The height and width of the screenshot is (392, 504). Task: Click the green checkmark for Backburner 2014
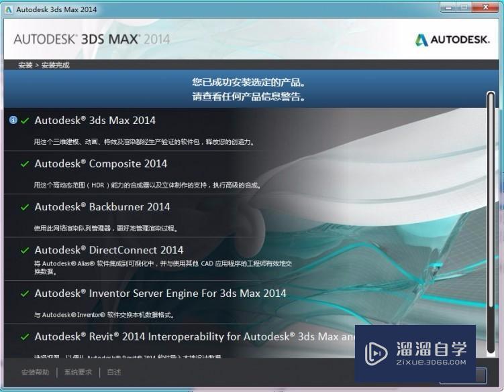click(x=25, y=208)
